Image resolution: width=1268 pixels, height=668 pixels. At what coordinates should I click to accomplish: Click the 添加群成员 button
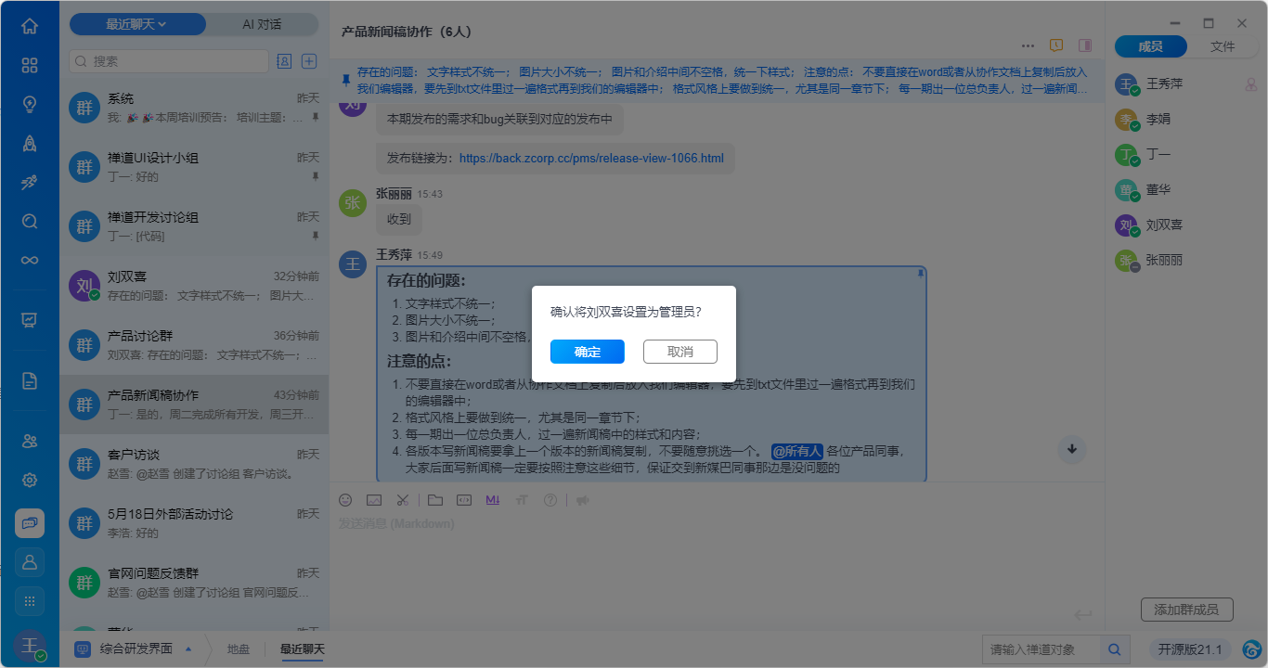pyautogui.click(x=1186, y=610)
